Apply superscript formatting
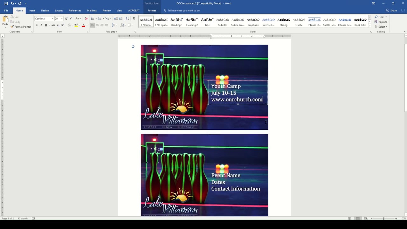 [x=62, y=25]
